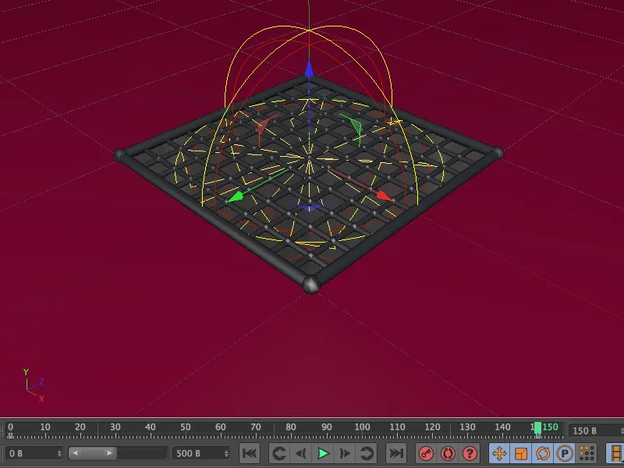The height and width of the screenshot is (468, 624).
Task: Select the right corner sphere of the grid object
Action: click(498, 152)
